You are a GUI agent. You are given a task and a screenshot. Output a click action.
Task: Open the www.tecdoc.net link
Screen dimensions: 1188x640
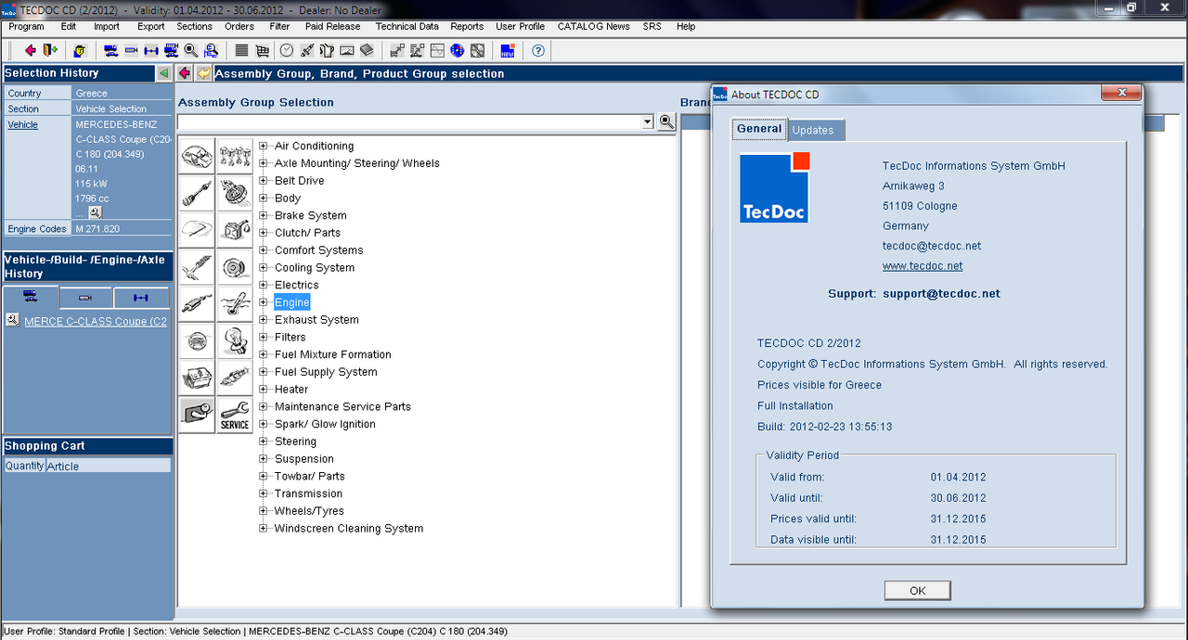(x=923, y=266)
